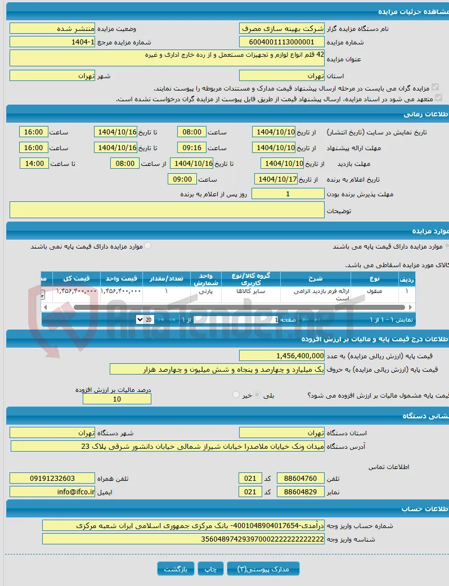Click the organization address field
Viewport: 449px width, 586px height.
pos(168,446)
